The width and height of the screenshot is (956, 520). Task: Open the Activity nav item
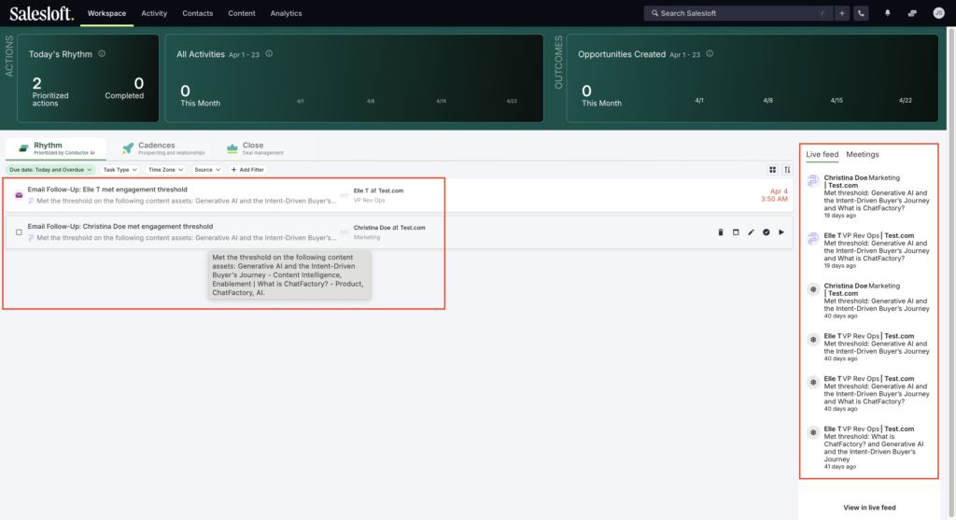[x=154, y=13]
